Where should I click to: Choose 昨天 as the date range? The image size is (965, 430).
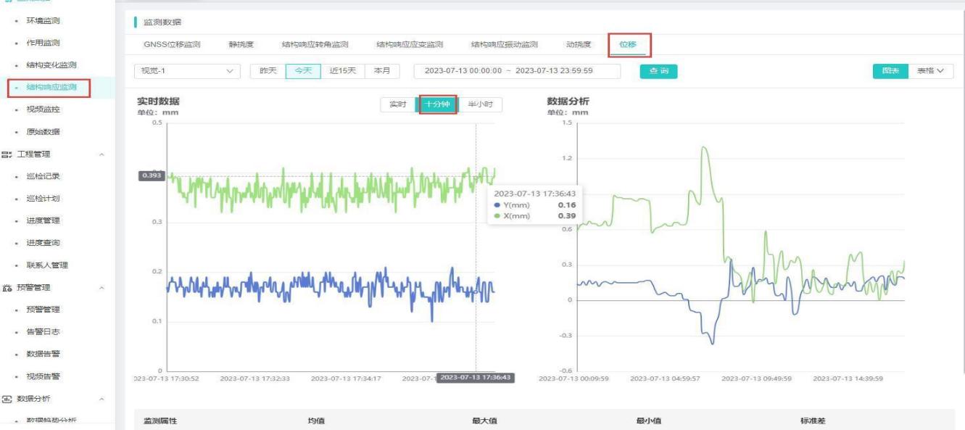[x=268, y=71]
